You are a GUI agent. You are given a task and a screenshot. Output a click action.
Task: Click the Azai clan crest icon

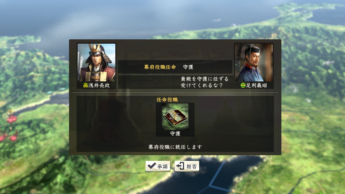point(86,85)
